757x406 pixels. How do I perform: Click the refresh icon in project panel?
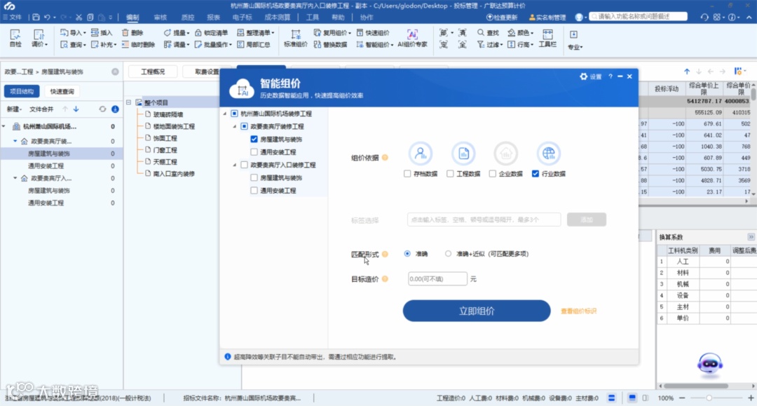point(102,109)
